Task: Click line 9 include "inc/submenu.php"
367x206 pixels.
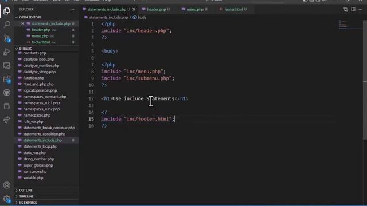Action: coord(138,78)
